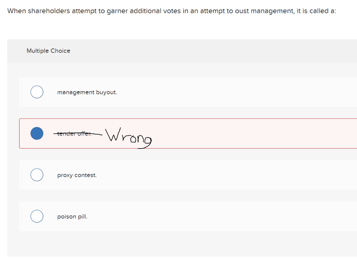Click the management buyout answer text

click(87, 92)
